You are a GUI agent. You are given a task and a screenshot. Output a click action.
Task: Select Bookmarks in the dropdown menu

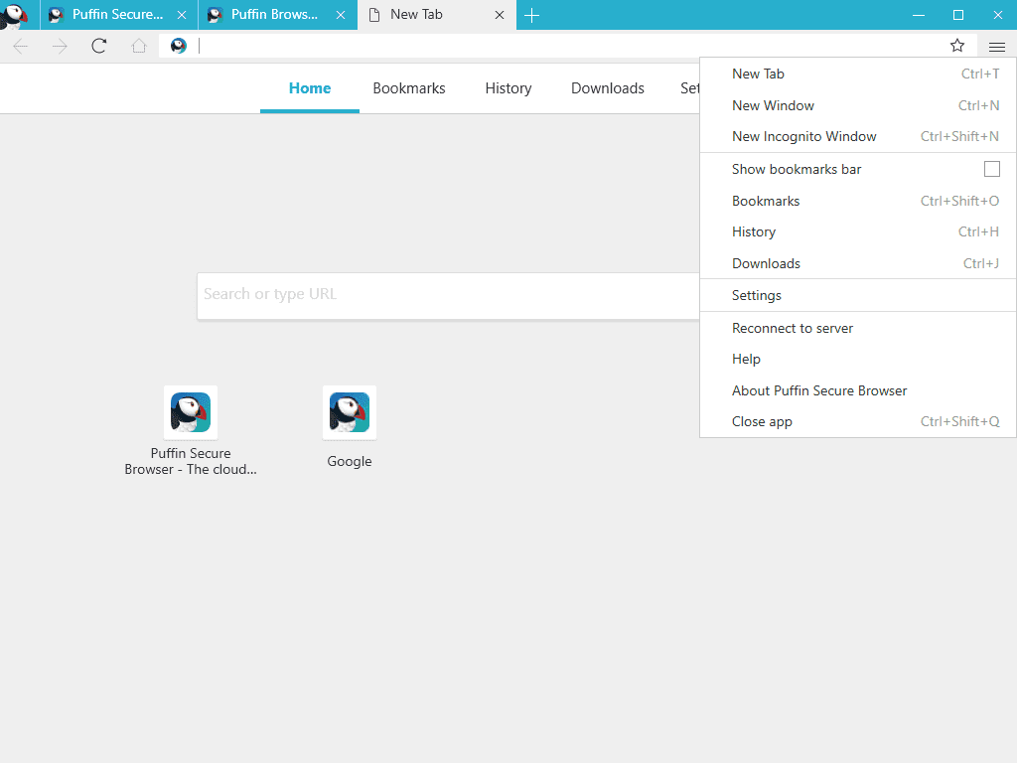click(x=858, y=201)
